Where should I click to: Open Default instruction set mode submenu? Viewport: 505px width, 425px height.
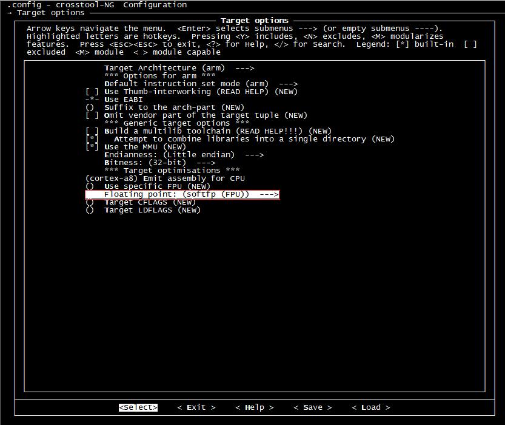pyautogui.click(x=201, y=84)
